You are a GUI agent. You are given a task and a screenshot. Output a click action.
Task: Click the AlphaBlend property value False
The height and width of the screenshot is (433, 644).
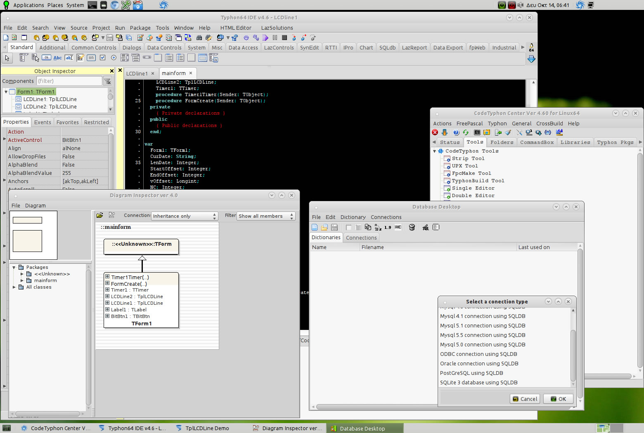click(x=84, y=165)
